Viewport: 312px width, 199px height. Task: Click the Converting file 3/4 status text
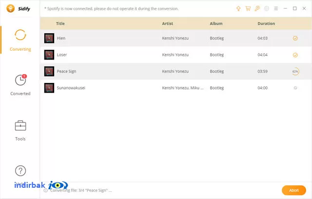pos(81,190)
